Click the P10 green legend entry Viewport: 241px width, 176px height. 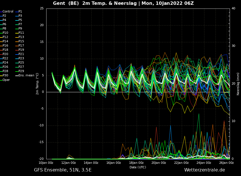pyautogui.click(x=4, y=33)
